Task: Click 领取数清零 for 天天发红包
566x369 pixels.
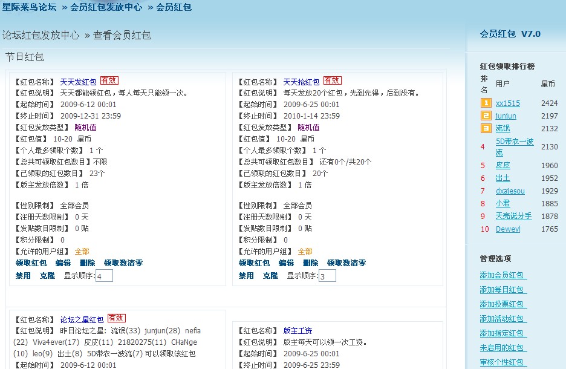Action: 123,263
